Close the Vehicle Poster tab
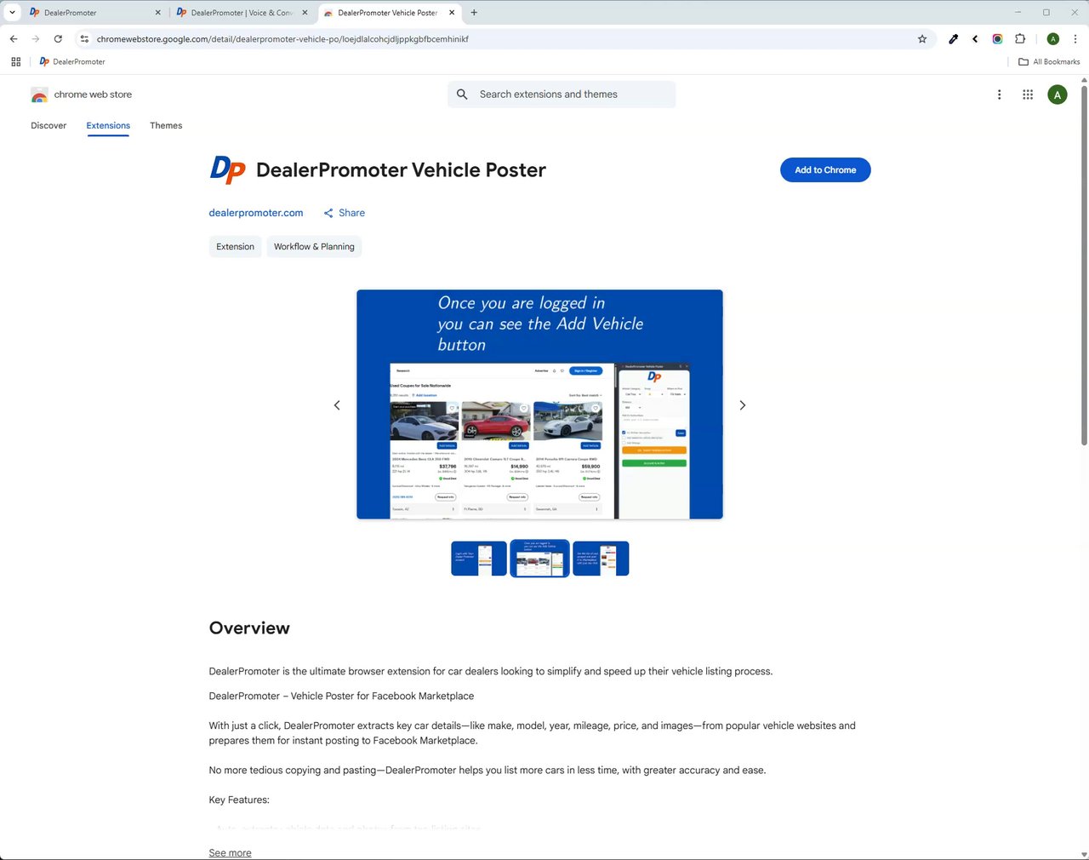The width and height of the screenshot is (1089, 860). pyautogui.click(x=451, y=13)
